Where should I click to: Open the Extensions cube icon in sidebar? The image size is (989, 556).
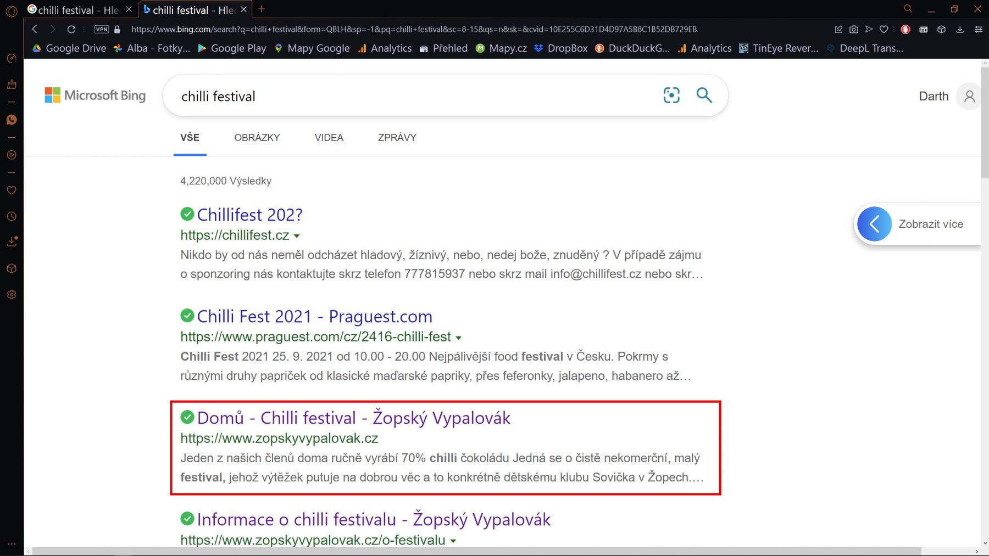[x=12, y=268]
